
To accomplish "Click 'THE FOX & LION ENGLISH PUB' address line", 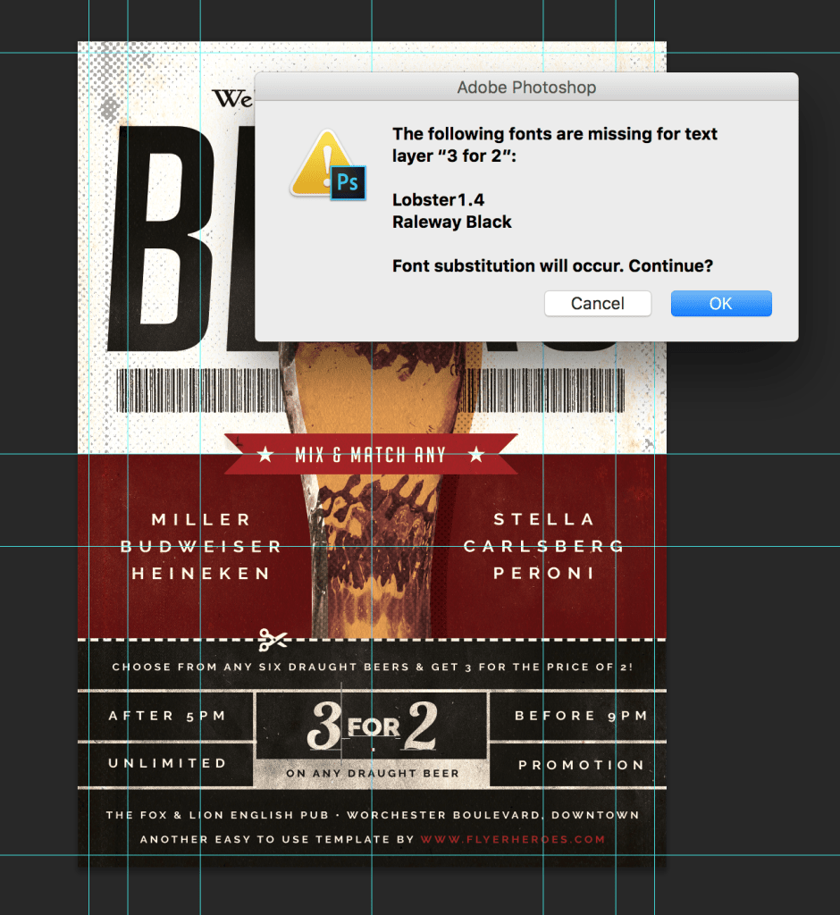I will (373, 815).
